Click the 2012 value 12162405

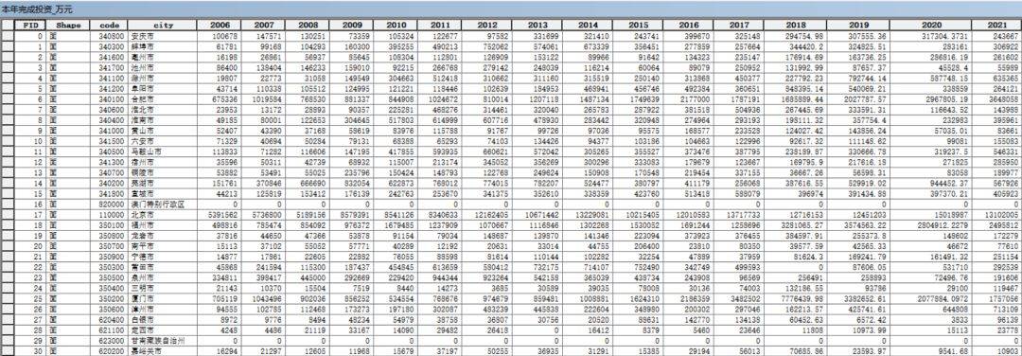coord(487,214)
